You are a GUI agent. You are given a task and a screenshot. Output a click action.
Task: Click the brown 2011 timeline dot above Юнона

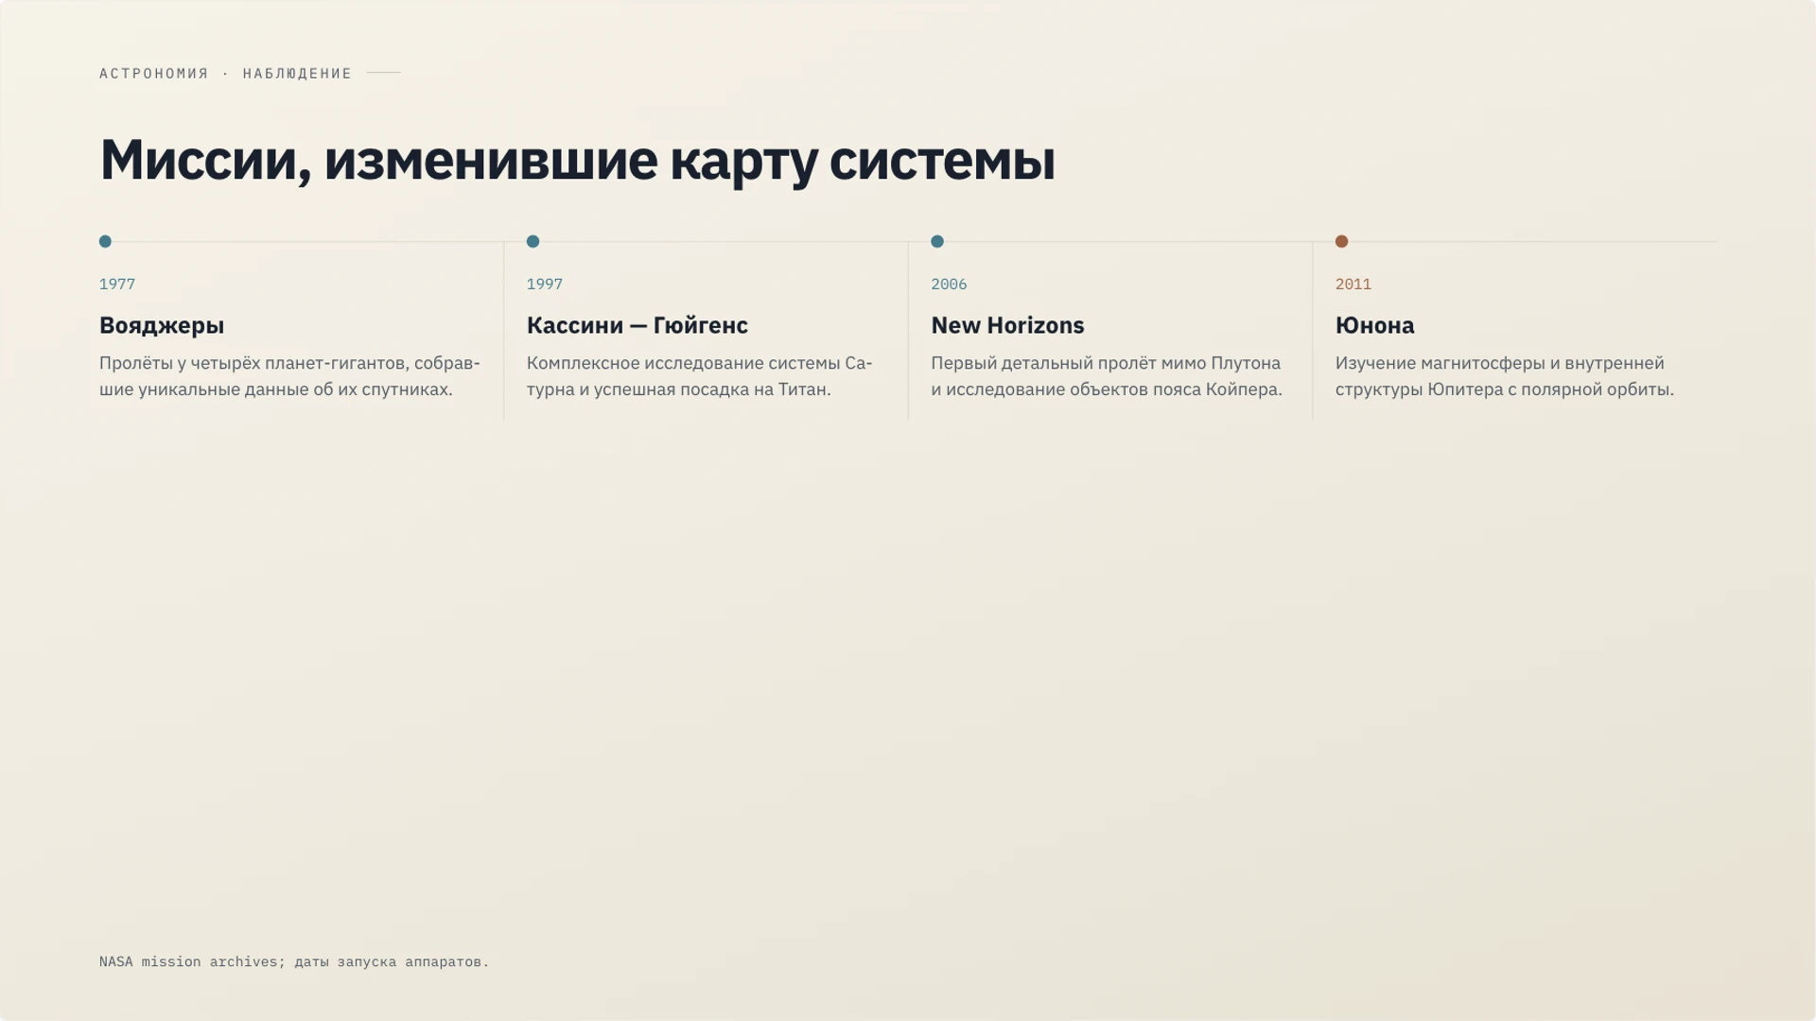[x=1341, y=241]
